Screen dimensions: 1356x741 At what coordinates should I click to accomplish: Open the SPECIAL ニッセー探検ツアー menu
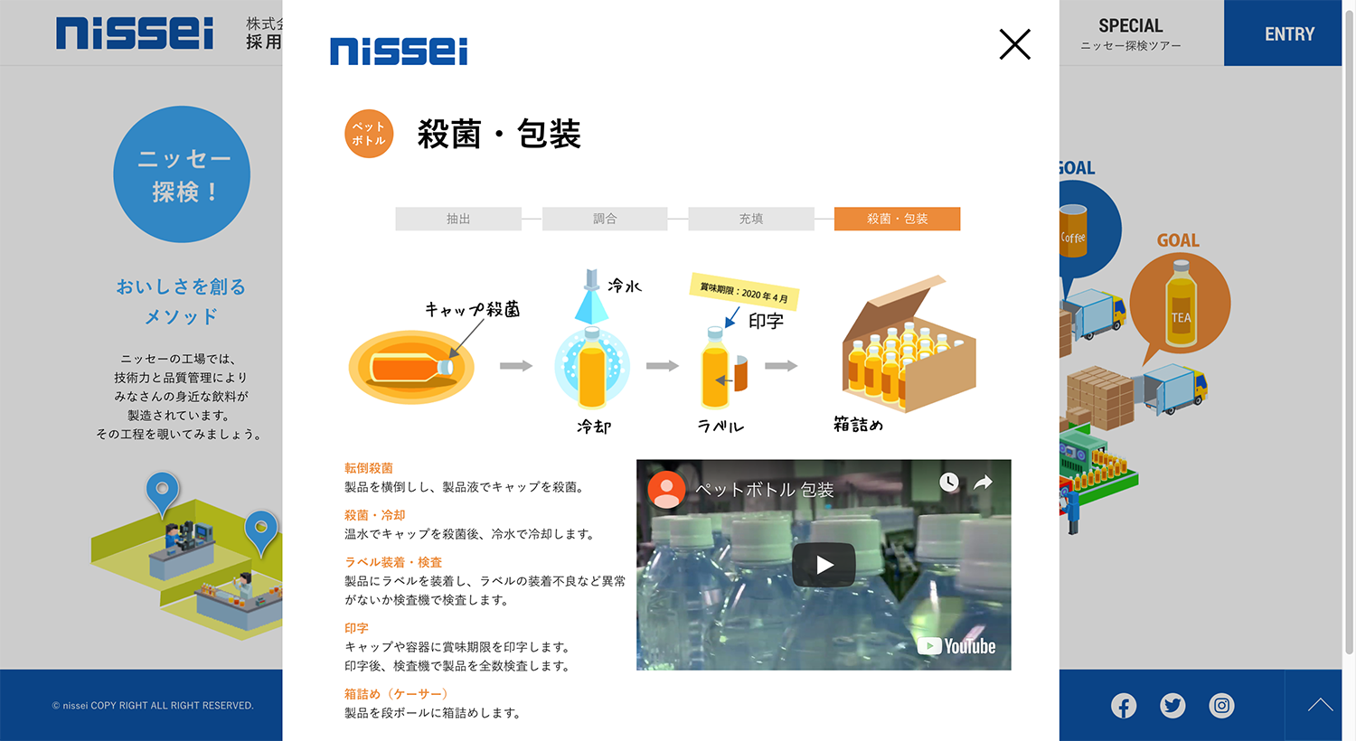coord(1131,33)
